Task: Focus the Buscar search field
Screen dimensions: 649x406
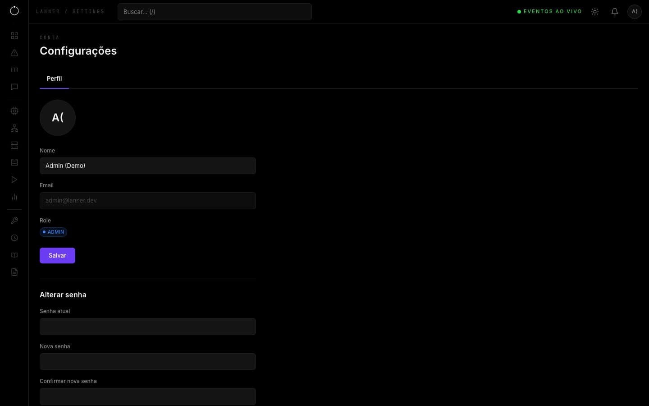Action: (x=215, y=12)
